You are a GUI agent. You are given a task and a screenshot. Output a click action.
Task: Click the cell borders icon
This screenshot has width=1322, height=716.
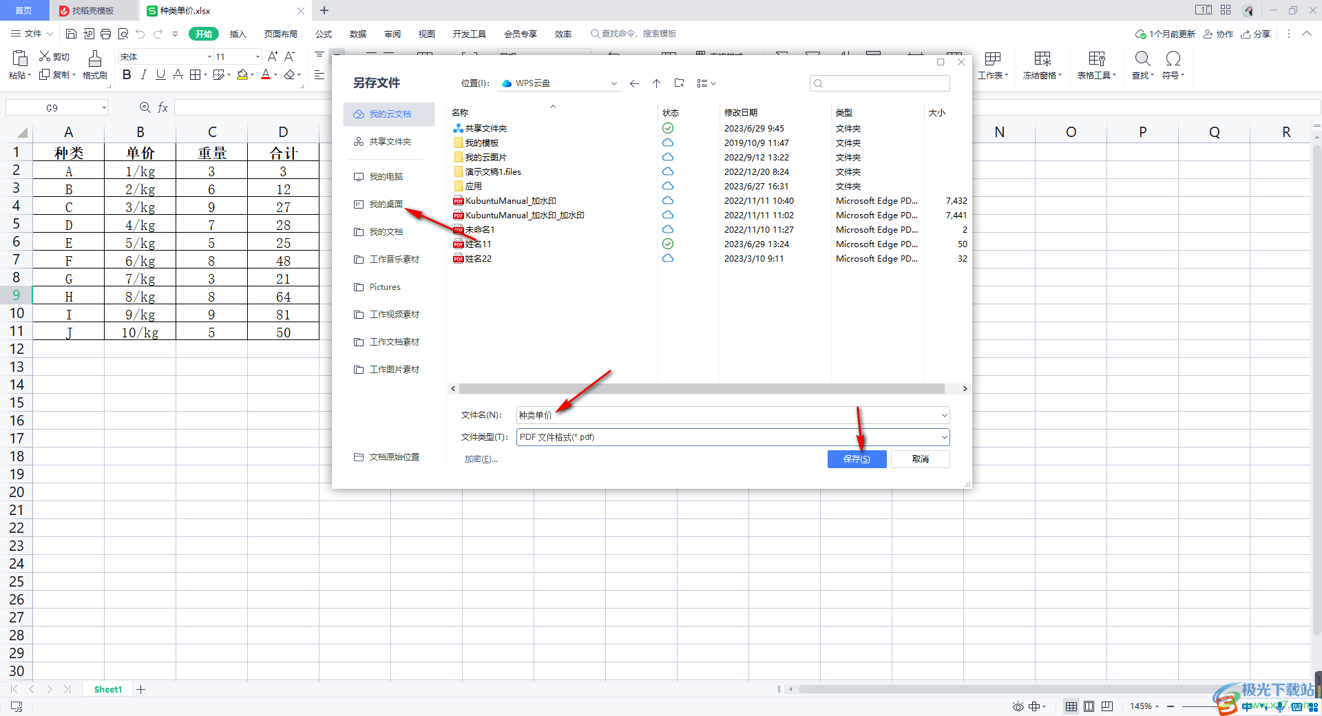click(196, 74)
